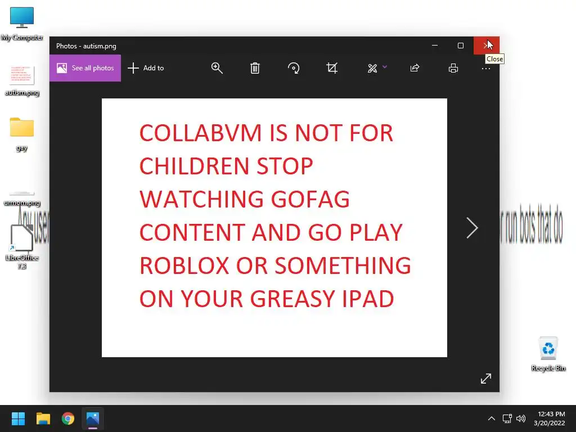This screenshot has height=432, width=576.
Task: Minimize the Photos window
Action: click(x=435, y=46)
